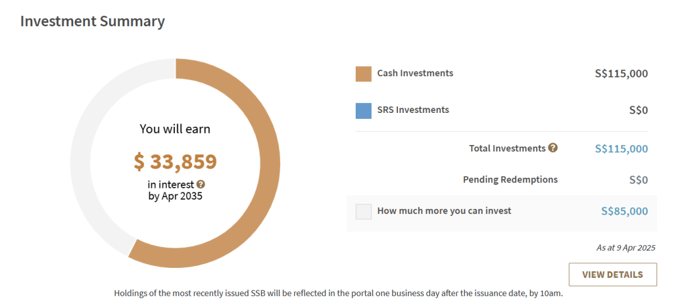Select the SRS Investments label
The width and height of the screenshot is (686, 308).
pos(413,110)
